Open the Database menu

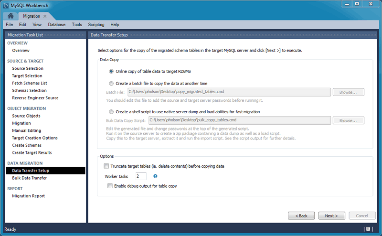point(57,25)
